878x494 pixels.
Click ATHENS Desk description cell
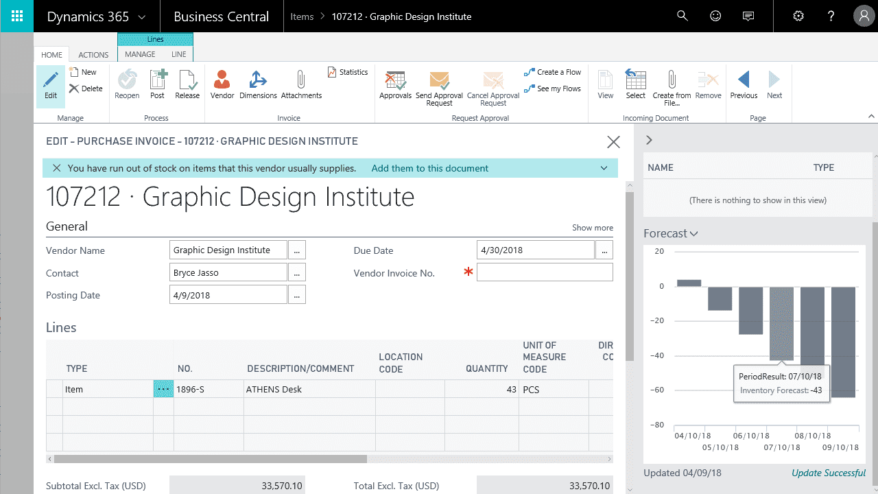(x=309, y=389)
